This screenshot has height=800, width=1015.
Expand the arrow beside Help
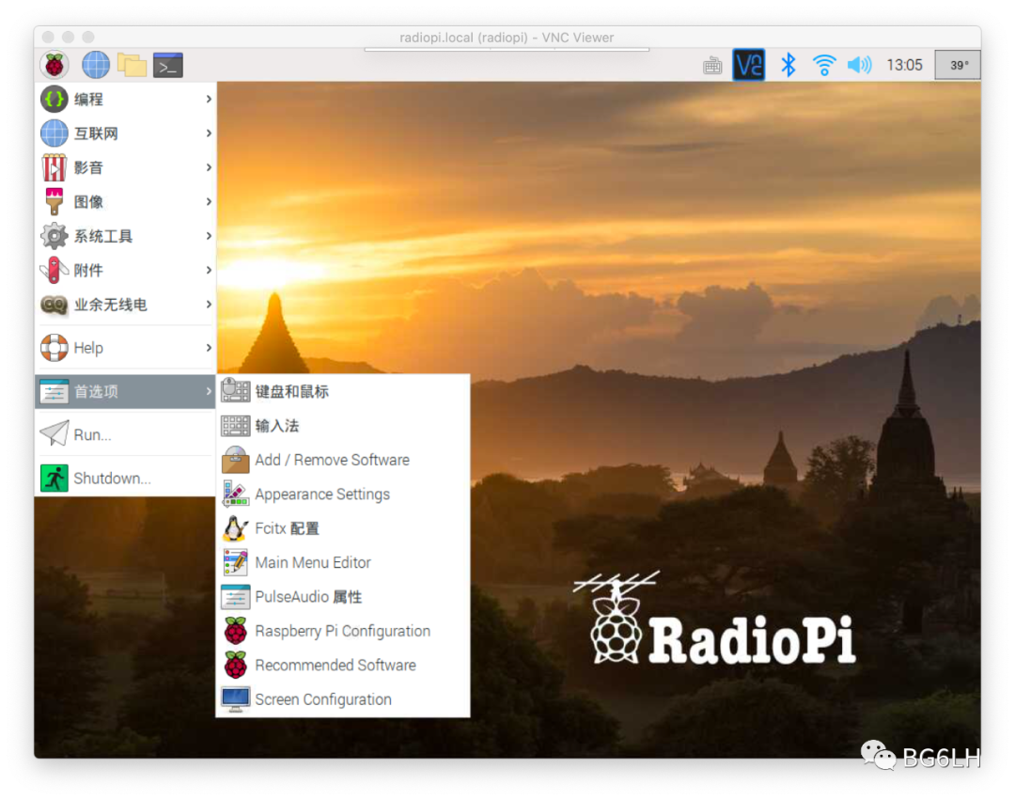pyautogui.click(x=209, y=348)
